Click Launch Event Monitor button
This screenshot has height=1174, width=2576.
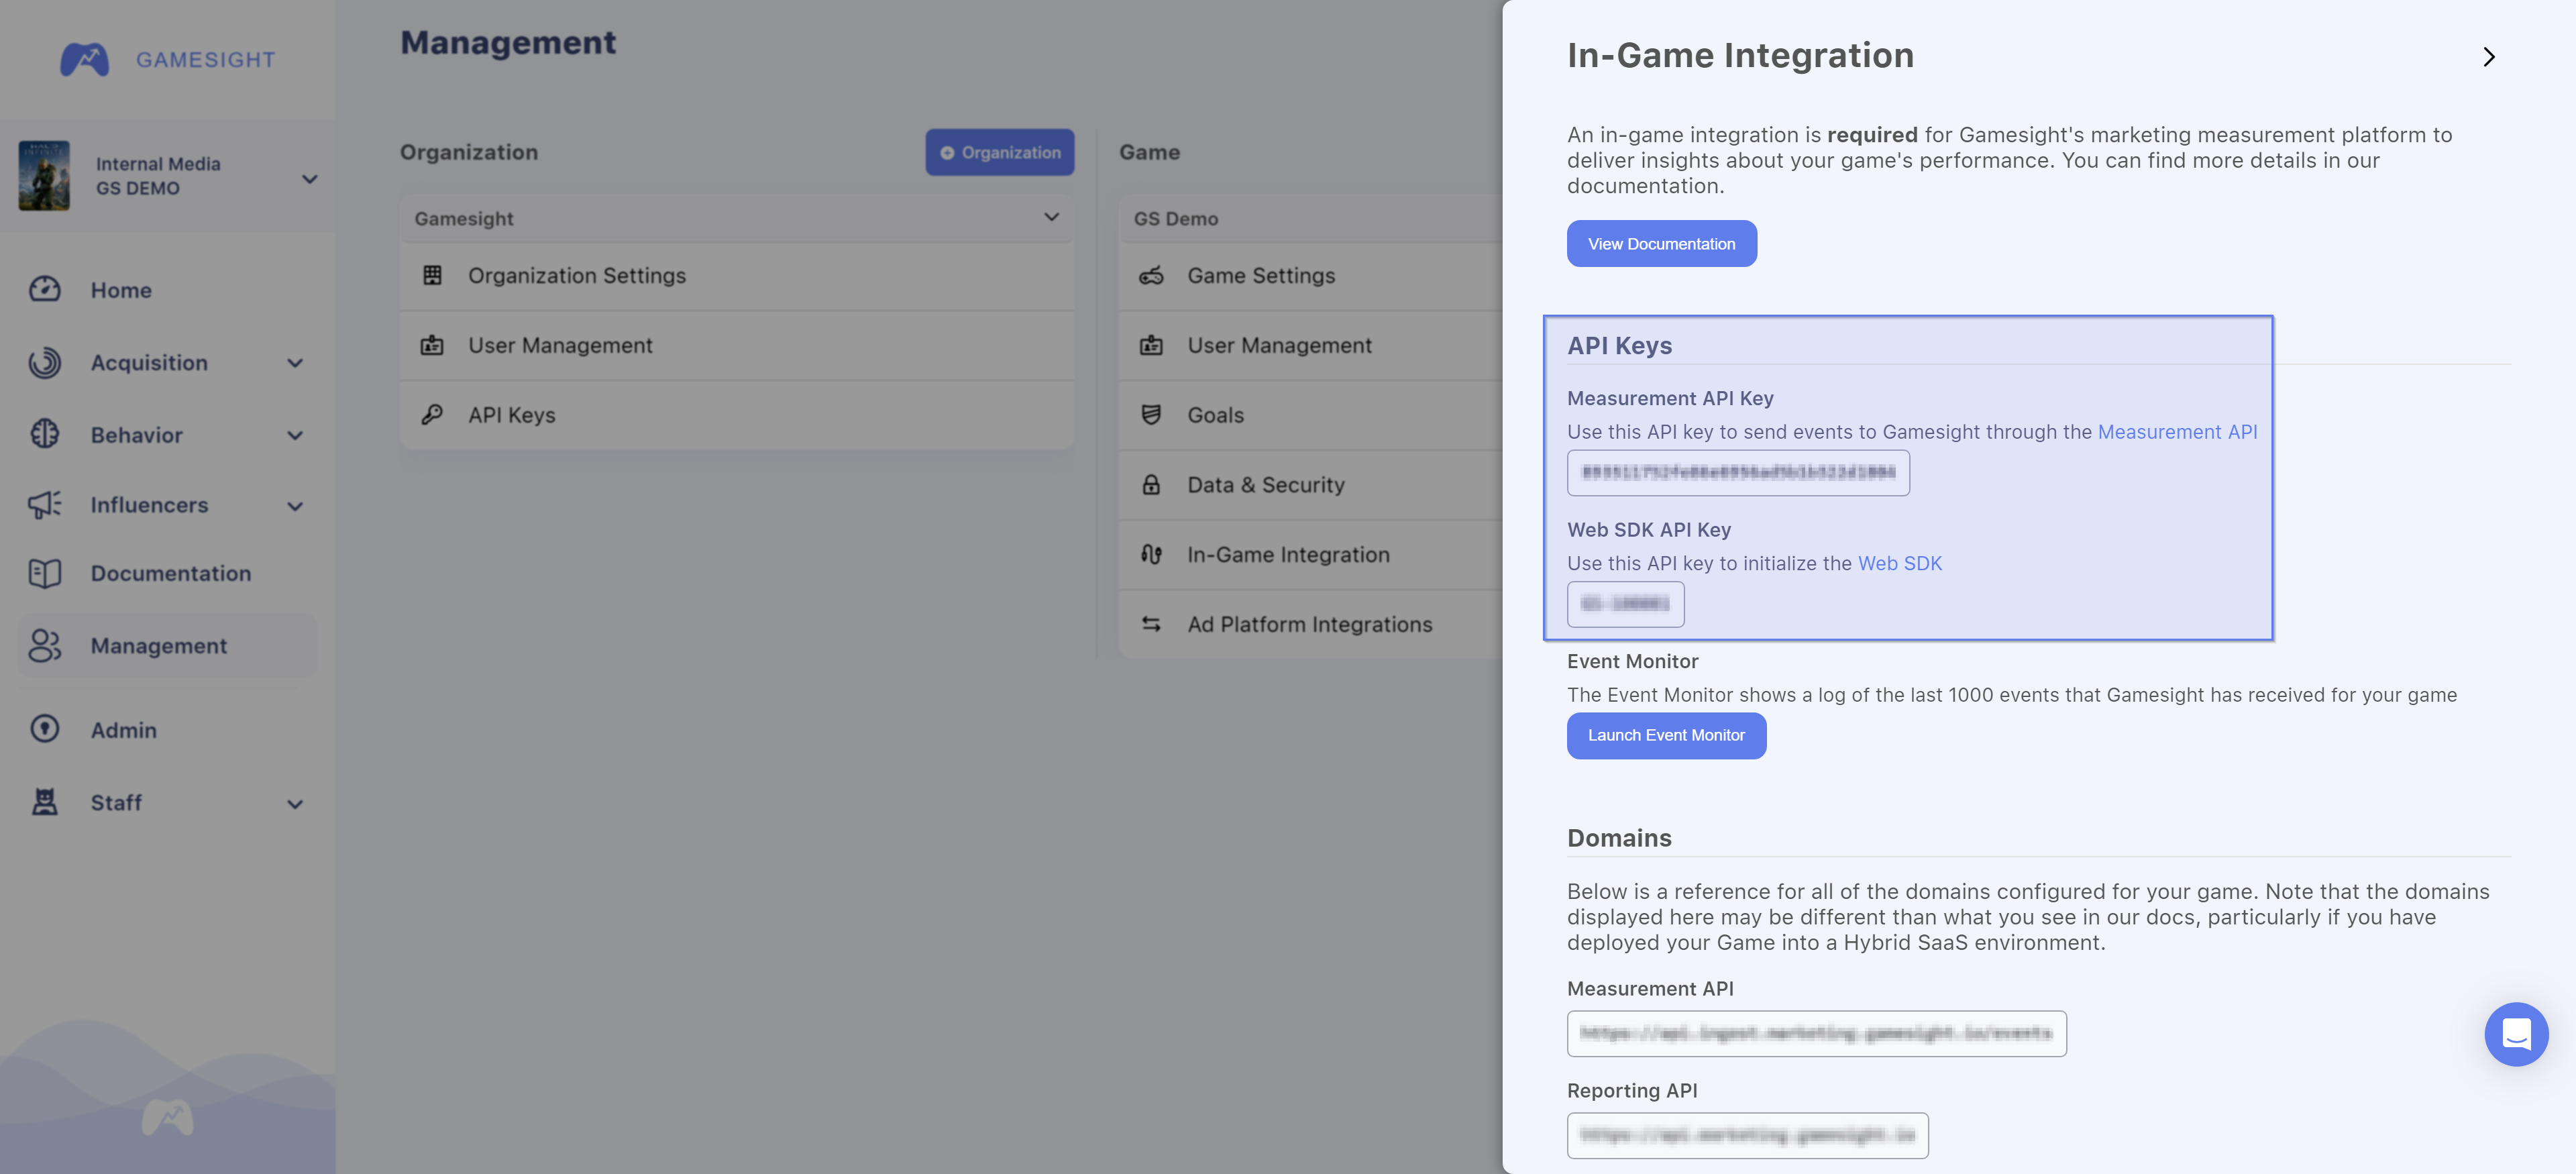click(1666, 735)
